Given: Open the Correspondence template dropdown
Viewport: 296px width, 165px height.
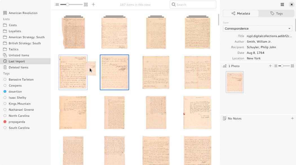Looking at the screenshot, I should [257, 28].
